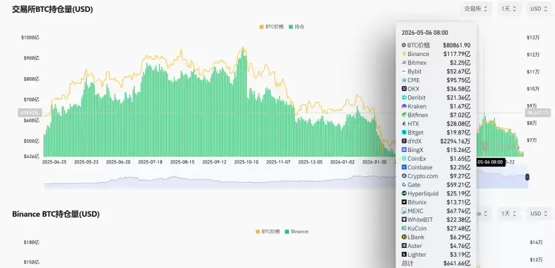Screen dimensions: 555x268
Task: Click the Lighter icon in tooltip
Action: click(x=404, y=255)
